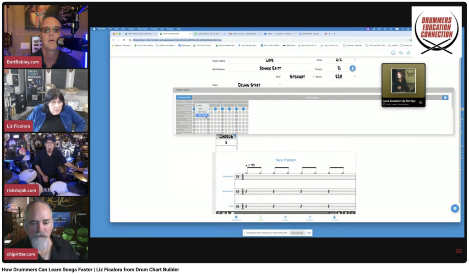This screenshot has height=274, width=469.
Task: Click the headphones icon in chart toolbar
Action: (393, 53)
